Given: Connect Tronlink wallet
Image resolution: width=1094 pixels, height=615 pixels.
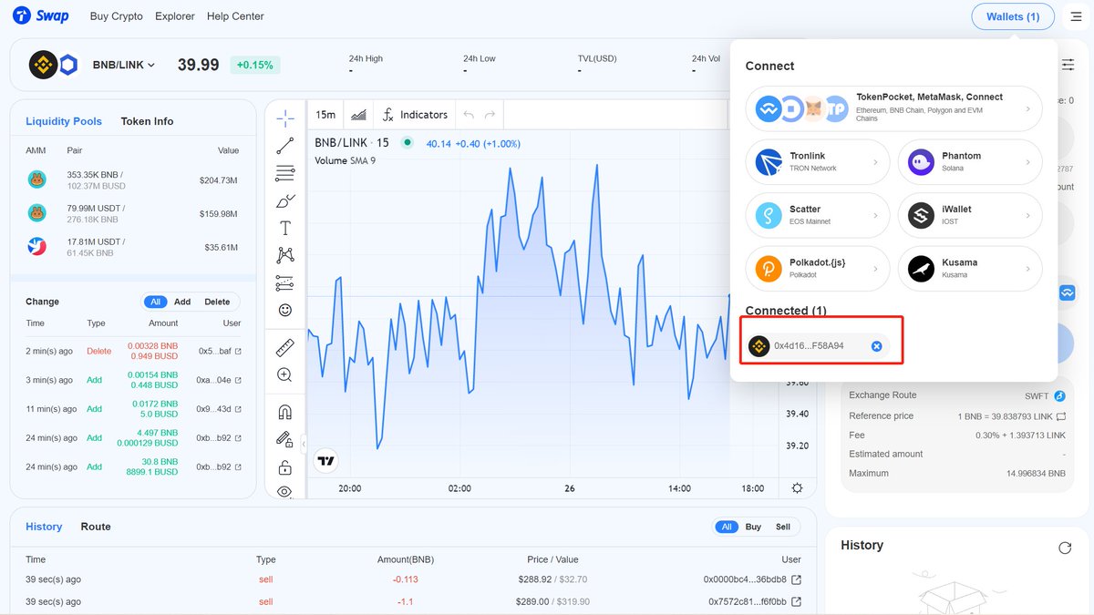Looking at the screenshot, I should 818,162.
